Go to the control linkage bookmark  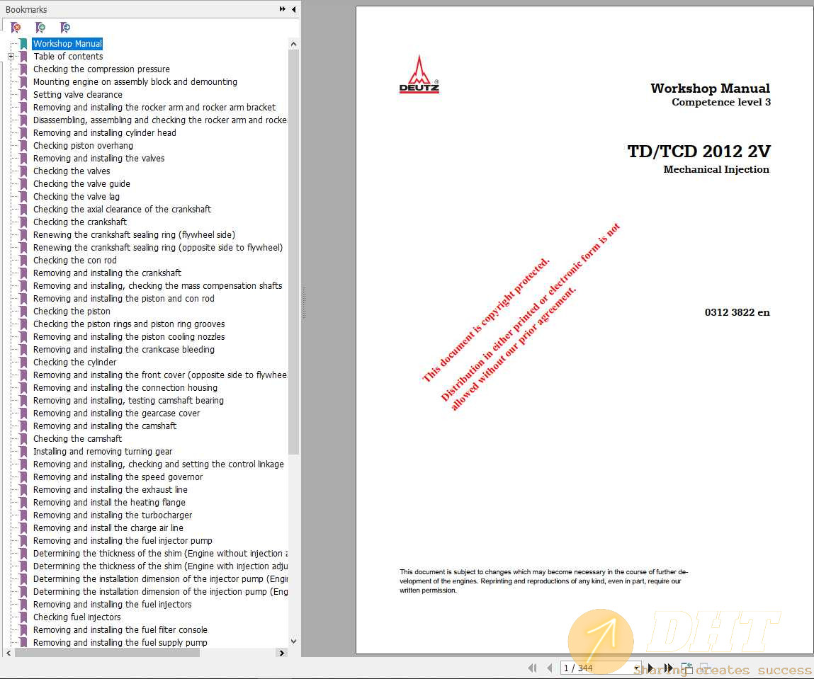click(158, 464)
